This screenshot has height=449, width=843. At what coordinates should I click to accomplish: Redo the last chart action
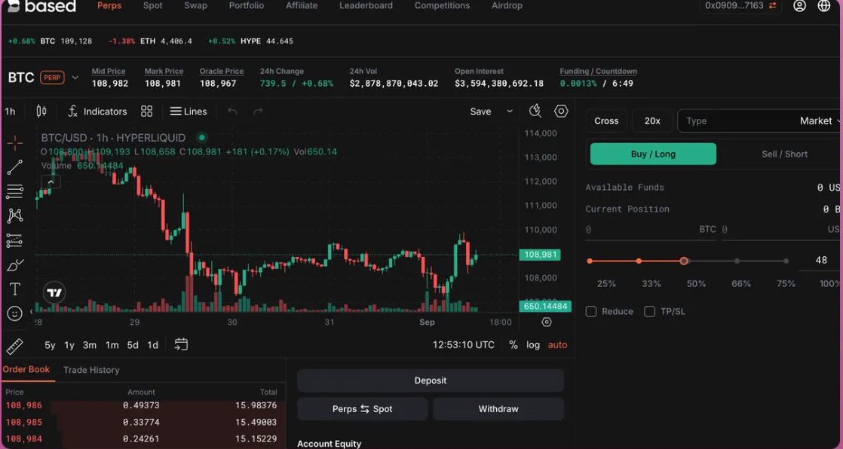(x=258, y=111)
